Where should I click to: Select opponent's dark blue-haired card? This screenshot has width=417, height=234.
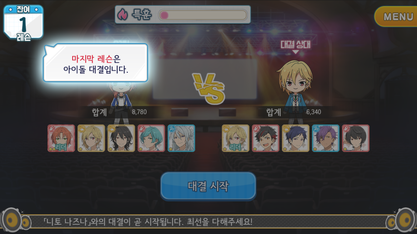296,138
